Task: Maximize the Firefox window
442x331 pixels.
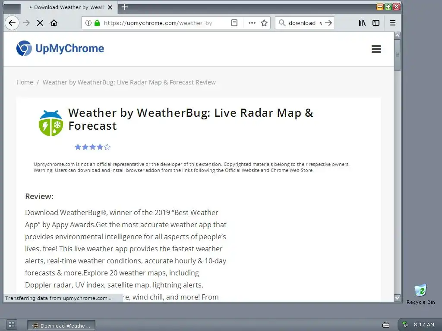Action: click(x=388, y=7)
